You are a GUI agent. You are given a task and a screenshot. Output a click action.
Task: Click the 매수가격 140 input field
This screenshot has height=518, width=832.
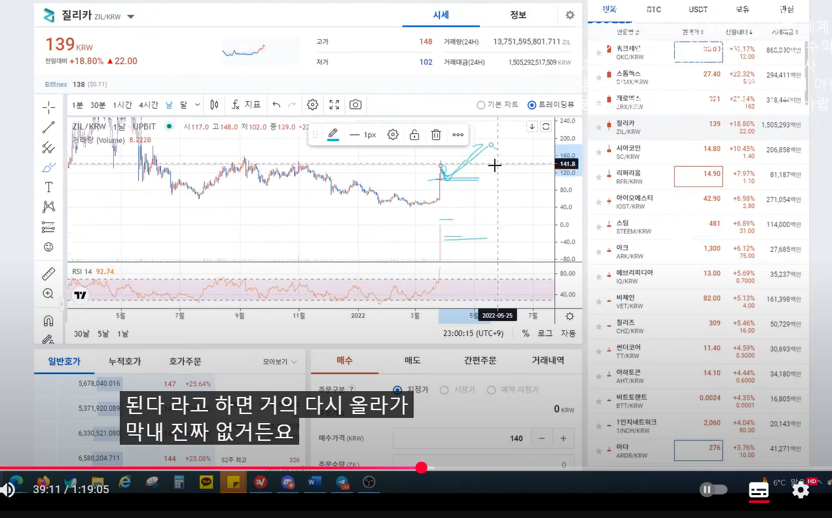[x=461, y=438]
